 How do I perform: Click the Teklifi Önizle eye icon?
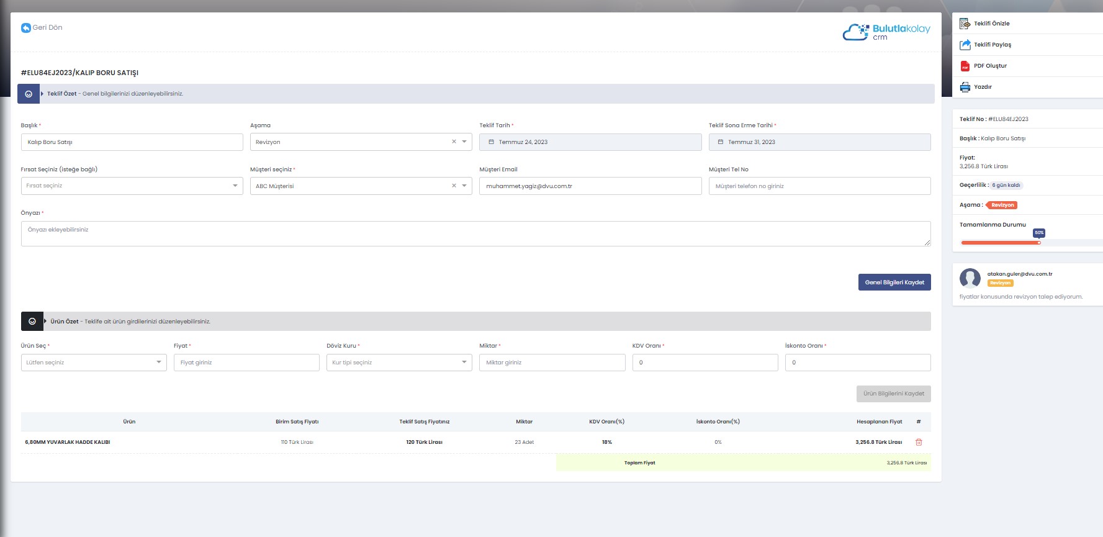(x=965, y=24)
